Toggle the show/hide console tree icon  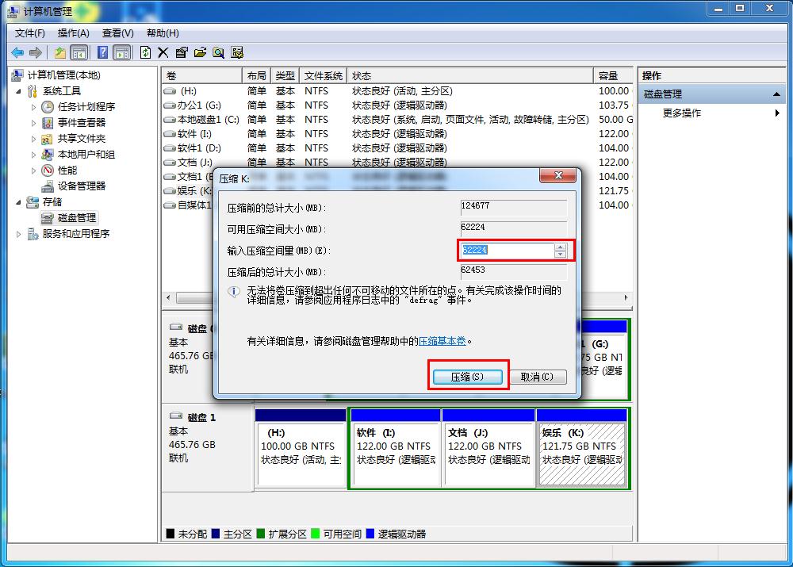click(x=78, y=52)
